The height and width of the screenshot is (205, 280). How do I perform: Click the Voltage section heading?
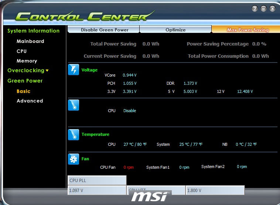click(89, 70)
